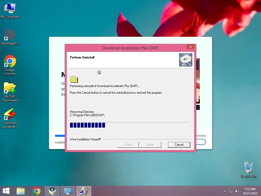Click the 'Removing Directory:' label
This screenshot has width=261, height=196.
(x=82, y=112)
